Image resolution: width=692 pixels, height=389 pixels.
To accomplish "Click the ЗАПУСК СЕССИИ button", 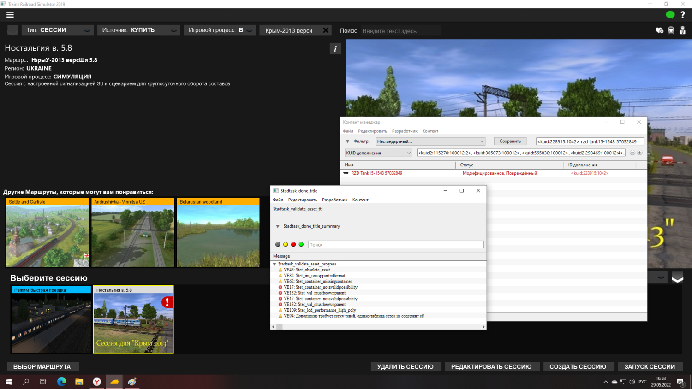I will (x=649, y=367).
